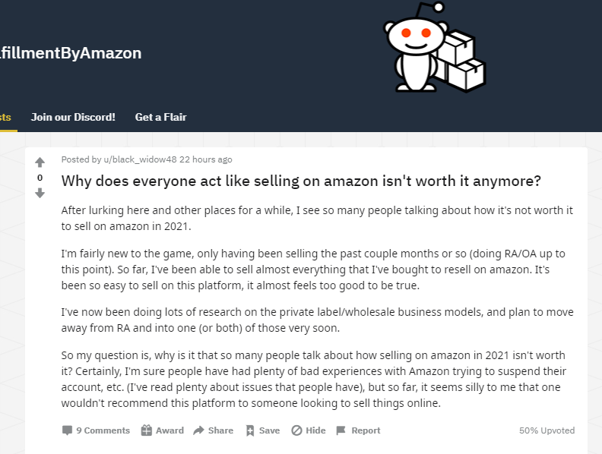Click the Report text label
602x454 pixels.
coord(366,430)
